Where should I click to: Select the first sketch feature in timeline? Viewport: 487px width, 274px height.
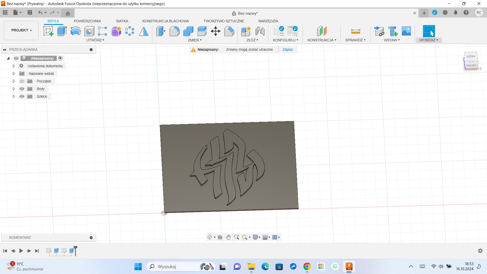click(49, 251)
